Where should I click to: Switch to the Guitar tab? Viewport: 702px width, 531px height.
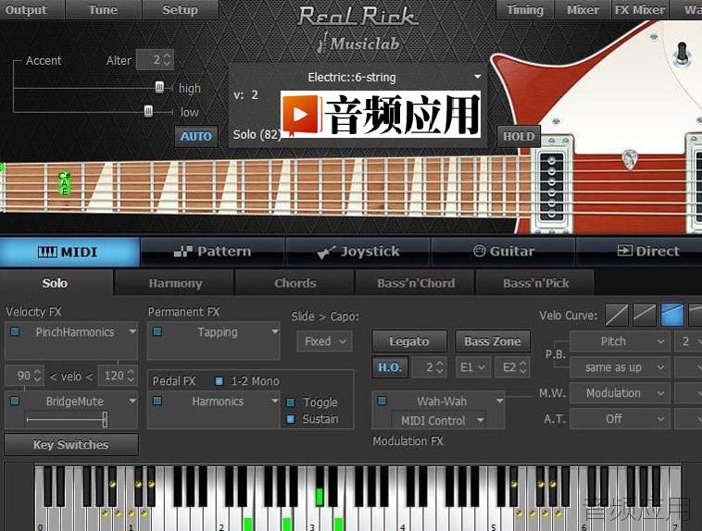(503, 252)
